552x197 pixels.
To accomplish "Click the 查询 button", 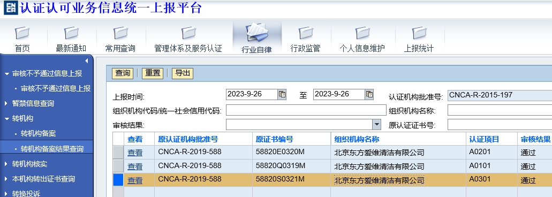I will (123, 73).
